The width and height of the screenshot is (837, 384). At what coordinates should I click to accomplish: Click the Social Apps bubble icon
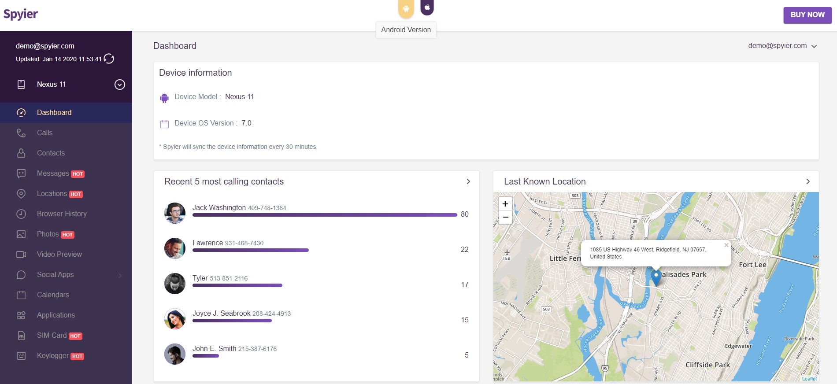pos(21,275)
